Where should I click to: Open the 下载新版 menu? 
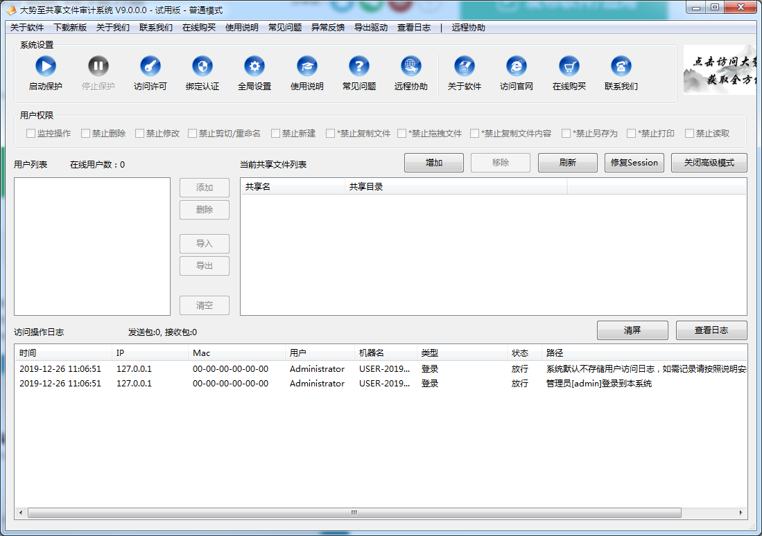(x=70, y=28)
